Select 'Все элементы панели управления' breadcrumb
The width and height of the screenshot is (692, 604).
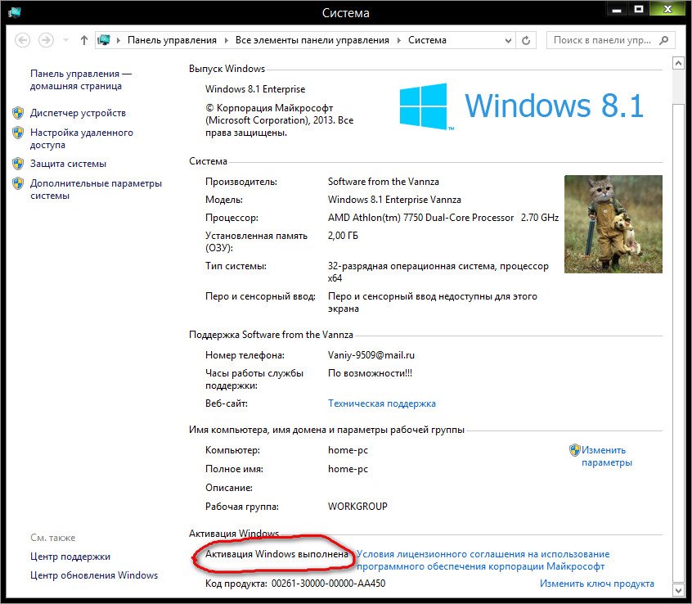(312, 40)
